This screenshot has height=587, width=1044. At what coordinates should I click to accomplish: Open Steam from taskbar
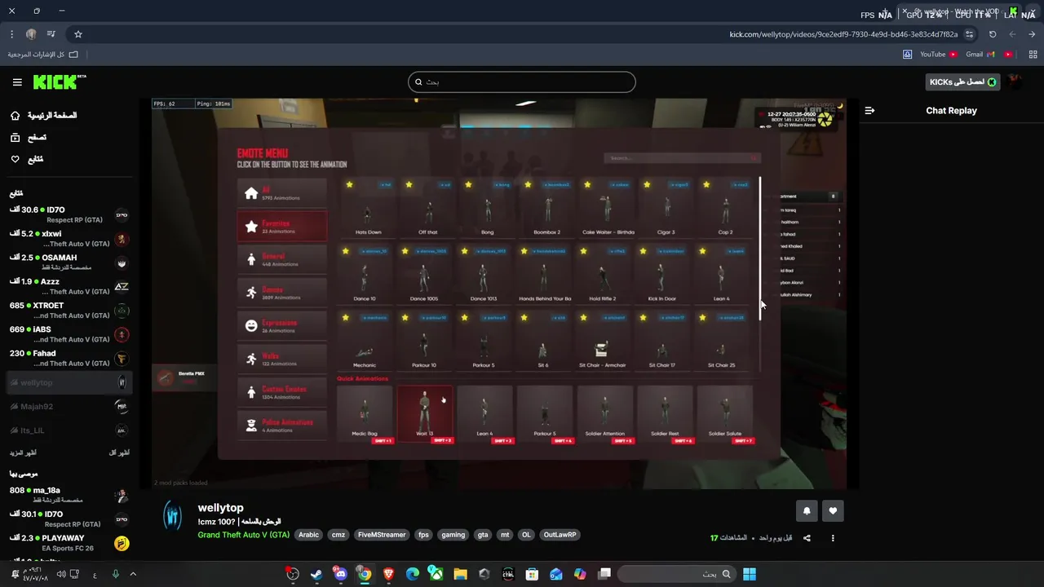pyautogui.click(x=316, y=574)
